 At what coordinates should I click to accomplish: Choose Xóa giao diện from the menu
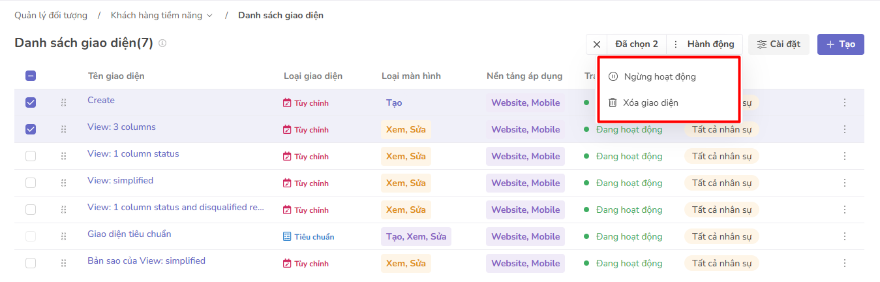click(x=650, y=102)
